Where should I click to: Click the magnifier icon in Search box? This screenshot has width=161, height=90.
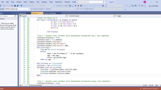pyautogui.click(x=104, y=2)
